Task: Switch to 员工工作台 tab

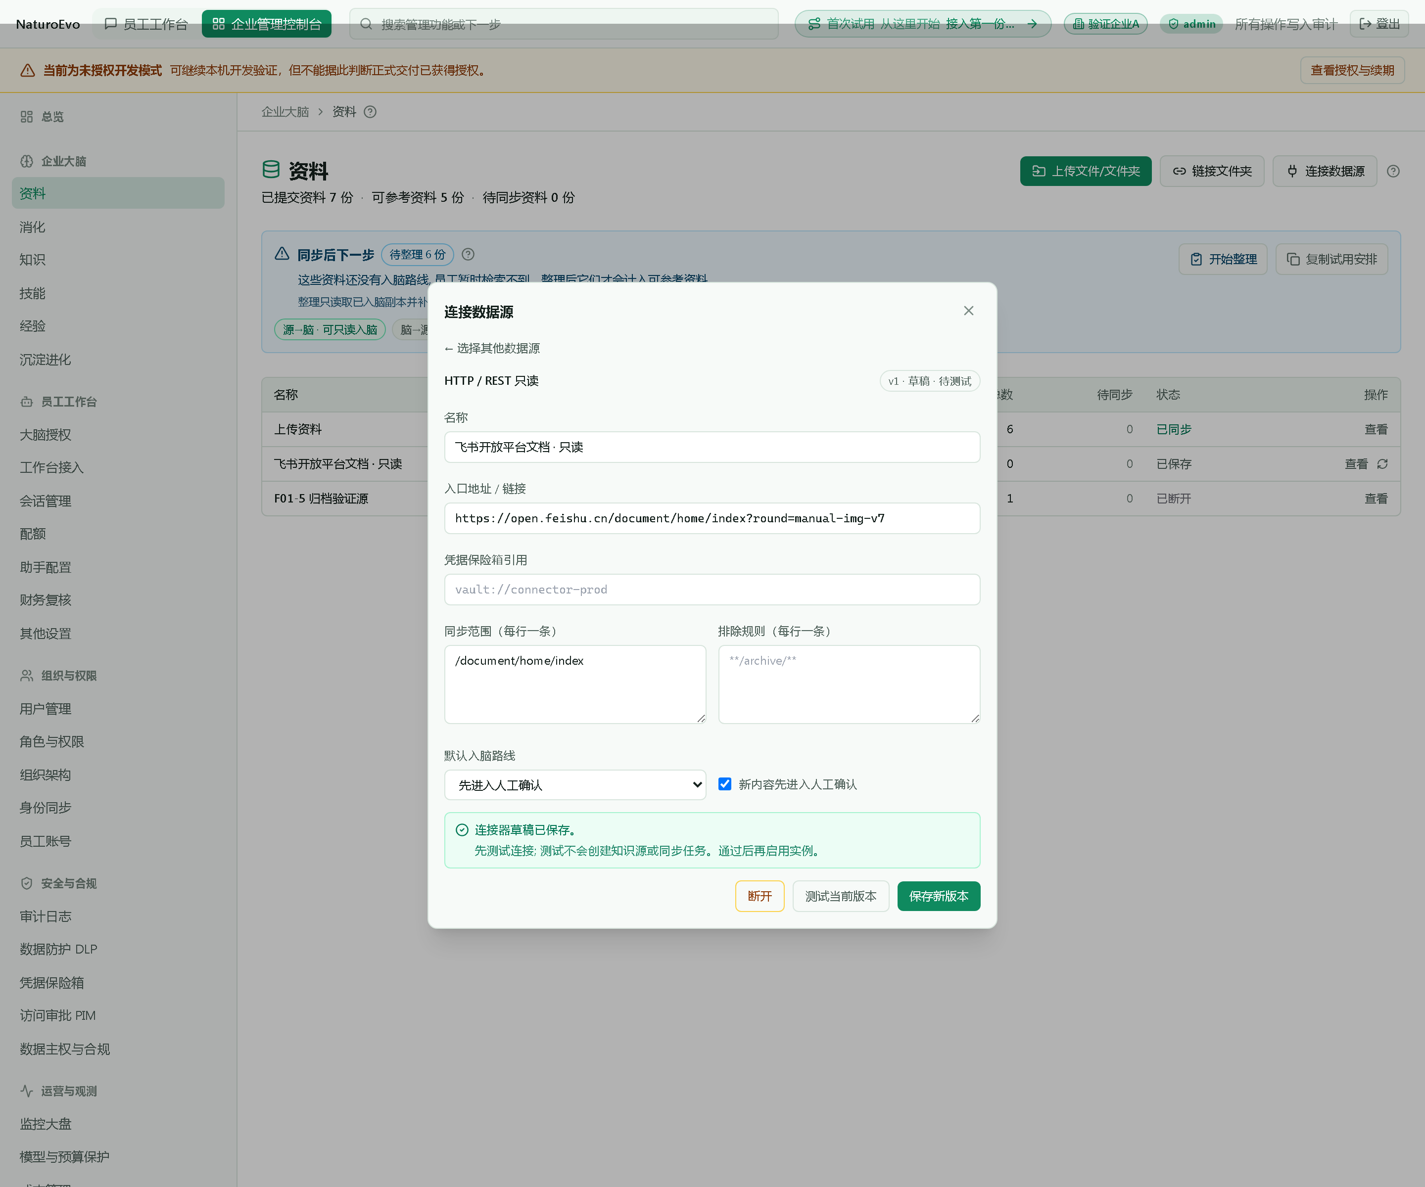Action: click(x=146, y=24)
